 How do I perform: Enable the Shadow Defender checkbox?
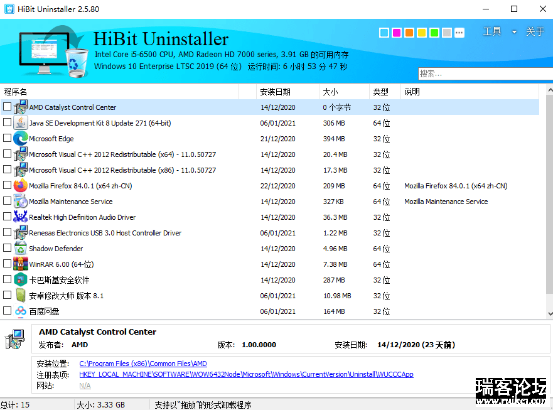point(7,248)
